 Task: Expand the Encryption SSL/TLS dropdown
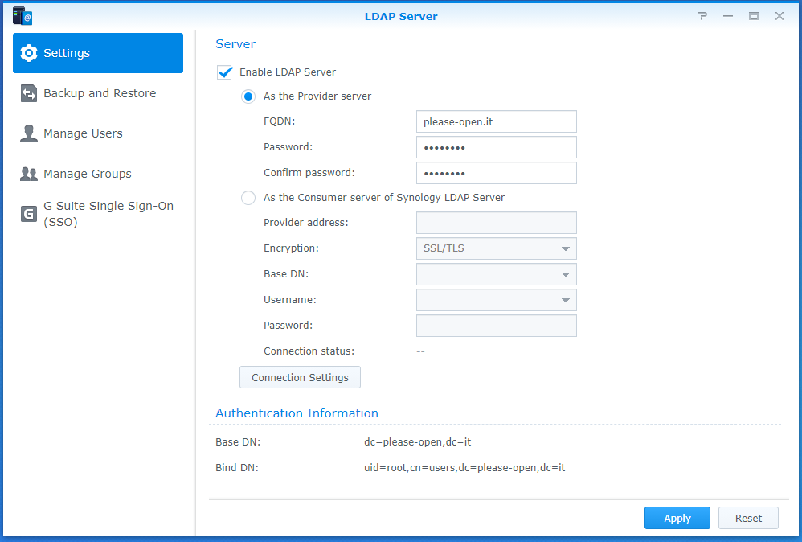coord(496,248)
